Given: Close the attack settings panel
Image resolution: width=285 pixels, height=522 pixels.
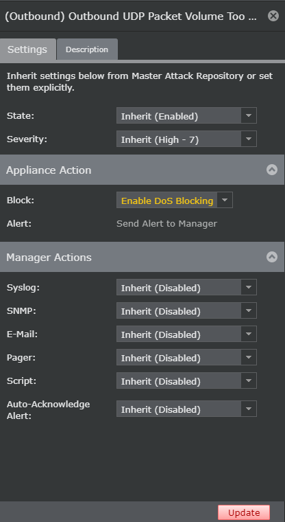Looking at the screenshot, I should 273,16.
